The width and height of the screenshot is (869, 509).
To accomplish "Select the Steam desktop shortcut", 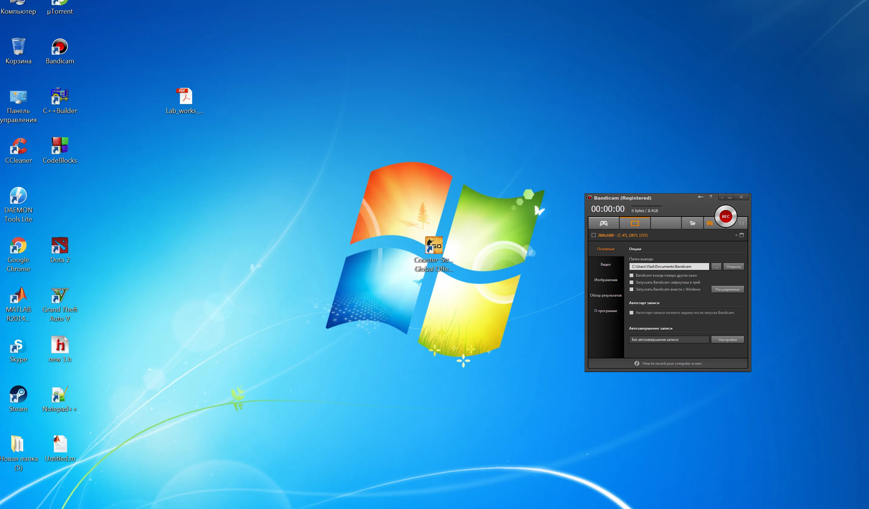I will coord(18,399).
